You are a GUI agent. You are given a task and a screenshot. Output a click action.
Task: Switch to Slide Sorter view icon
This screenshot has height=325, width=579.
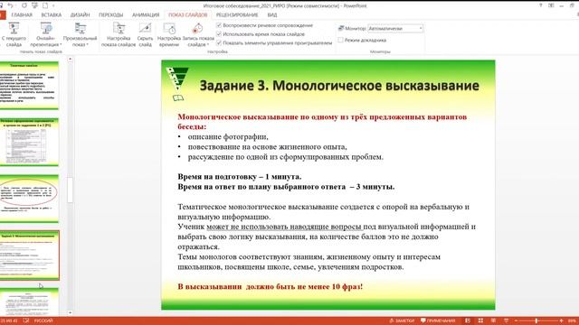click(x=480, y=321)
